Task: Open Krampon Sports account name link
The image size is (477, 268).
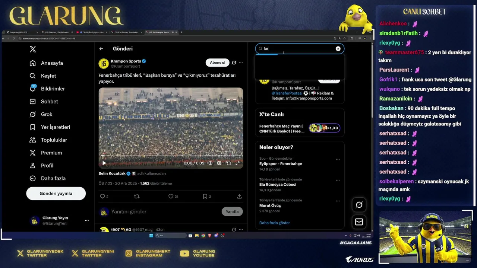Action: point(126,61)
